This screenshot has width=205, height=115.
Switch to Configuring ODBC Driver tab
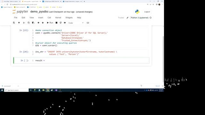pyautogui.click(x=52, y=1)
